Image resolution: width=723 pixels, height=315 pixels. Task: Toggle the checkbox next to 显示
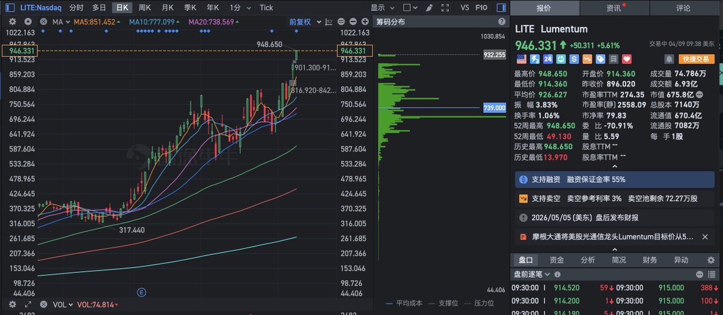pos(407,8)
